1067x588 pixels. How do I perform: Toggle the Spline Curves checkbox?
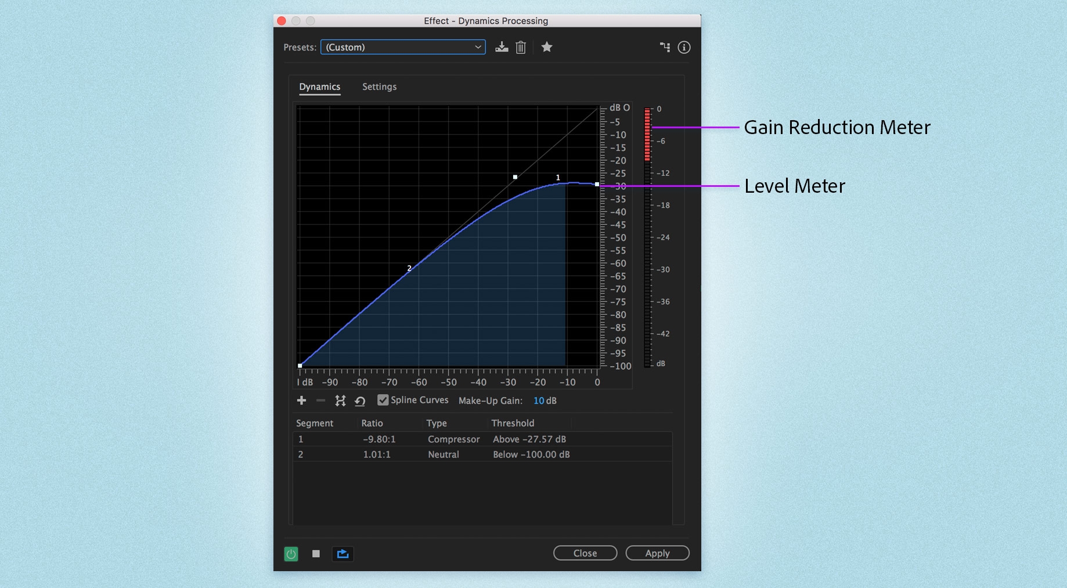[383, 400]
